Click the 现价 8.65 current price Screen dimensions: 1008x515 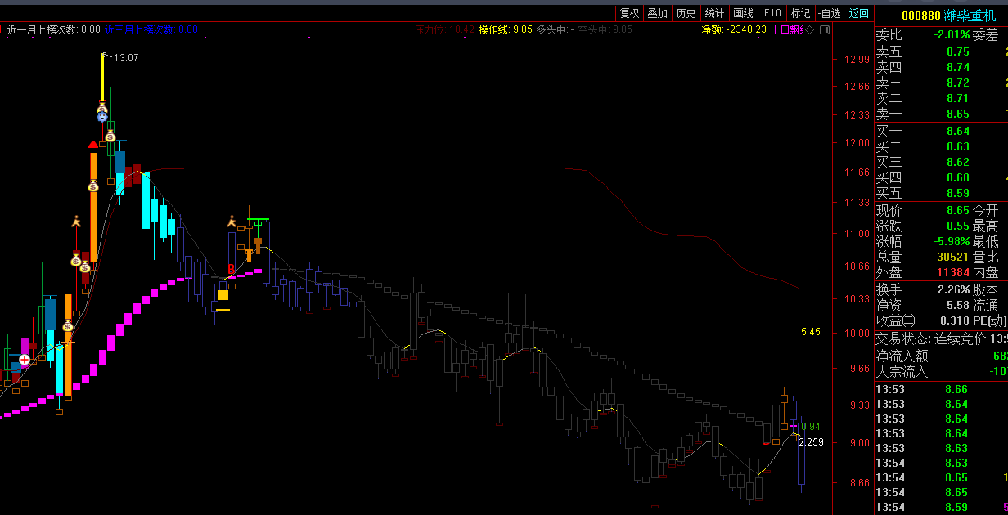957,210
